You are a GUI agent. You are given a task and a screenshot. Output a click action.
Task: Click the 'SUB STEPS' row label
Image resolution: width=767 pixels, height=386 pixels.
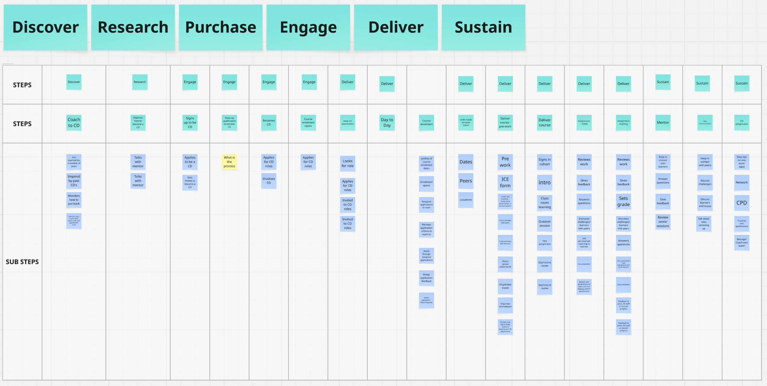(x=22, y=262)
